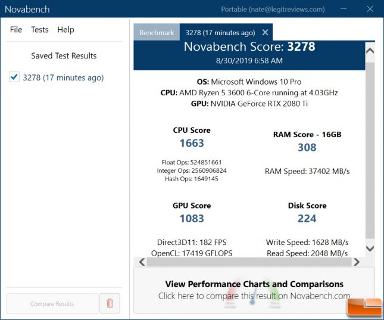Click the OpenCL: 17419 GFLOPS text

pos(192,253)
